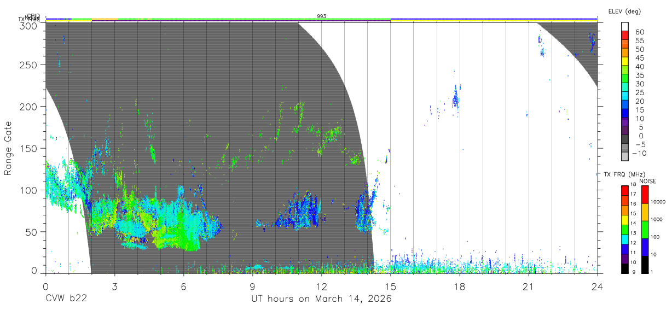
Task: Click the "24" tick label on the time axis
Action: coord(598,286)
